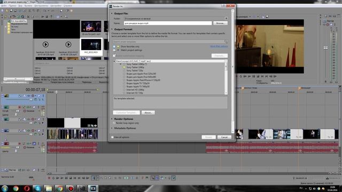Open the Windows Start menu
Screen dimensions: 342x192
tap(5, 188)
